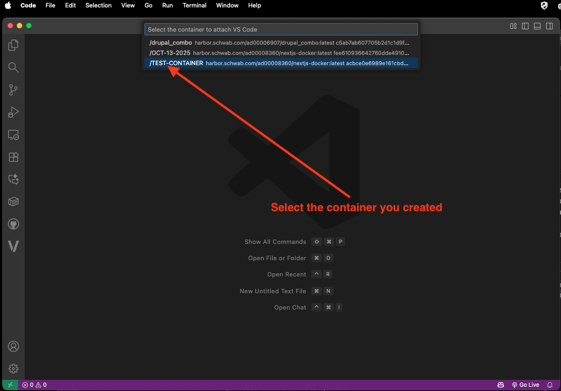Open the Explorer sidebar icon
The height and width of the screenshot is (391, 561).
13,45
